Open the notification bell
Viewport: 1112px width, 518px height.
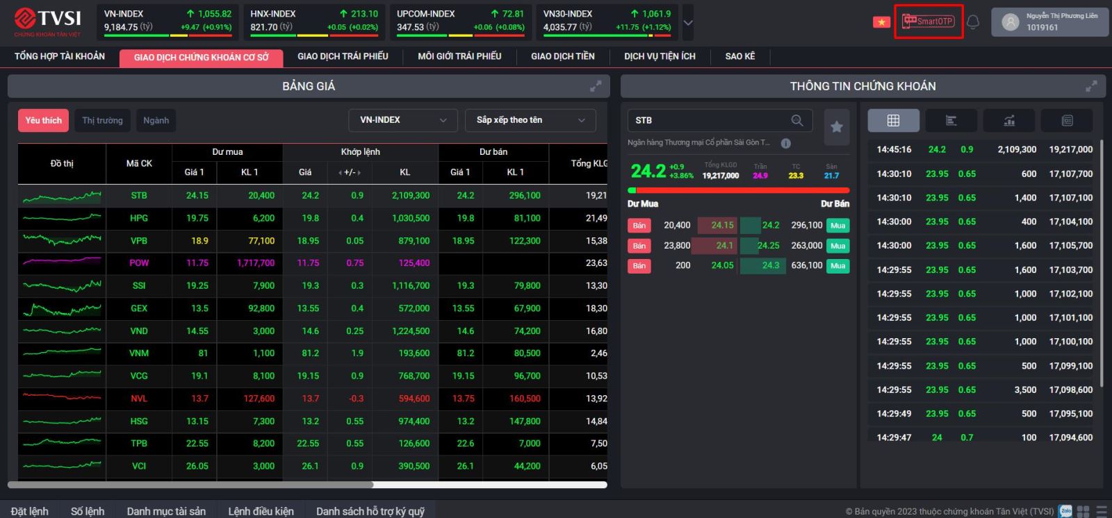(973, 22)
